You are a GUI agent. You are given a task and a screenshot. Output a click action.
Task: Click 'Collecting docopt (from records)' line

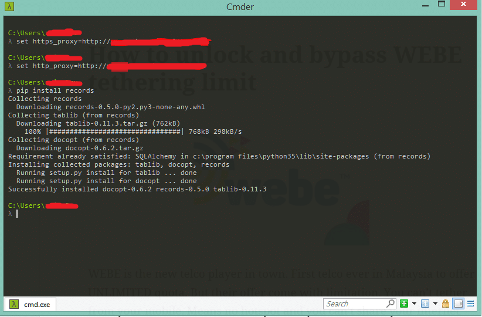coord(73,140)
